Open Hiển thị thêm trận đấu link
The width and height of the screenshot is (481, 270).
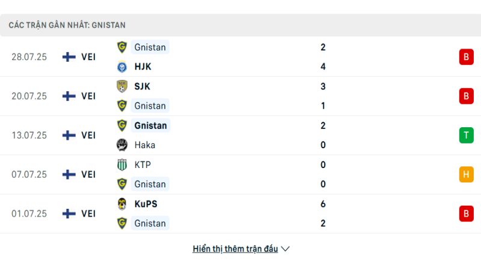tap(235, 249)
